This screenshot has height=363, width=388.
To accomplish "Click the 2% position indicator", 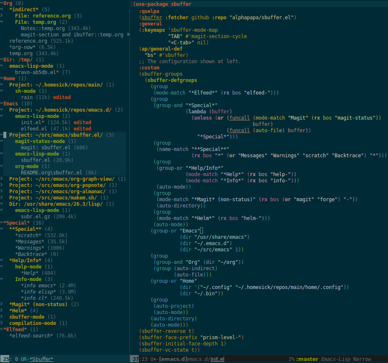I will coord(292,359).
